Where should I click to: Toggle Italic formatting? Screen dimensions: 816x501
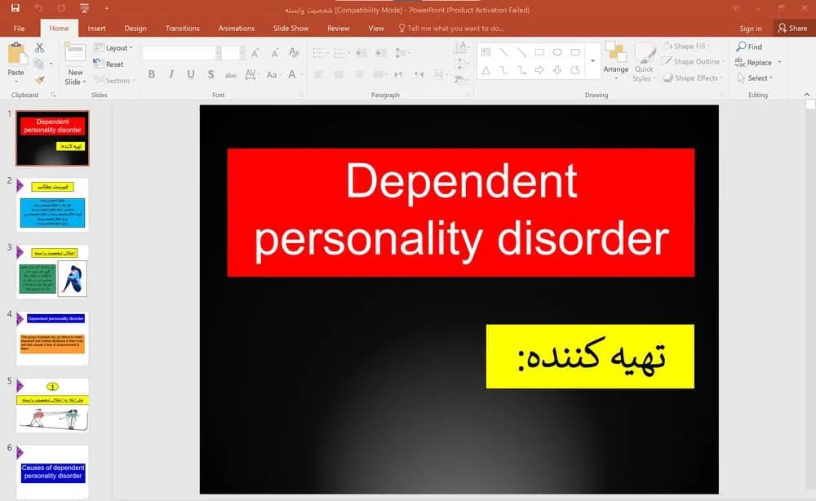(171, 74)
